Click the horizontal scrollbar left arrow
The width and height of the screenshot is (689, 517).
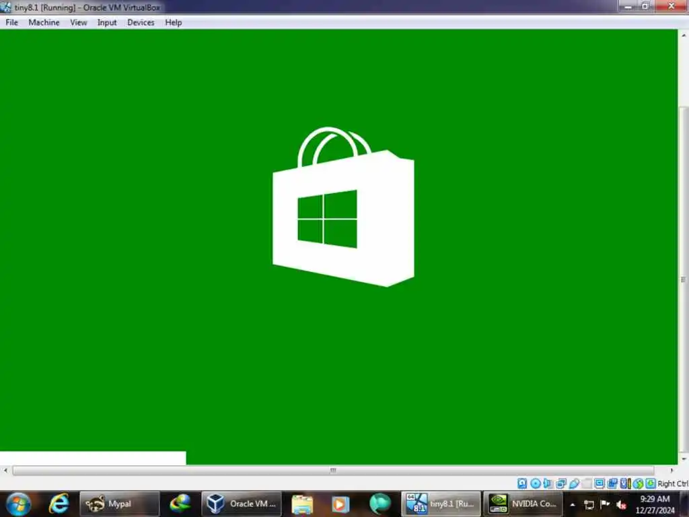tap(5, 471)
